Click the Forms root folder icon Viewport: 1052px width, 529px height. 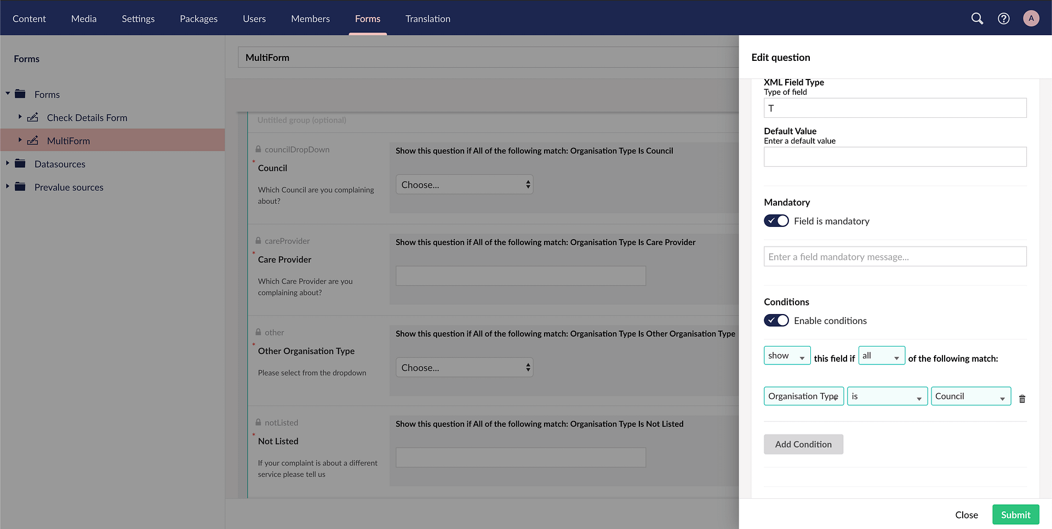click(x=20, y=94)
